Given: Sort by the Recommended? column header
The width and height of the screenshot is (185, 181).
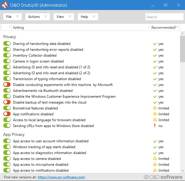Looking at the screenshot, I should click(x=164, y=28).
